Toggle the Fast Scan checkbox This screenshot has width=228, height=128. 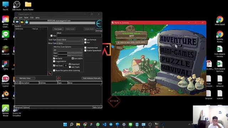pyautogui.click(x=54, y=65)
